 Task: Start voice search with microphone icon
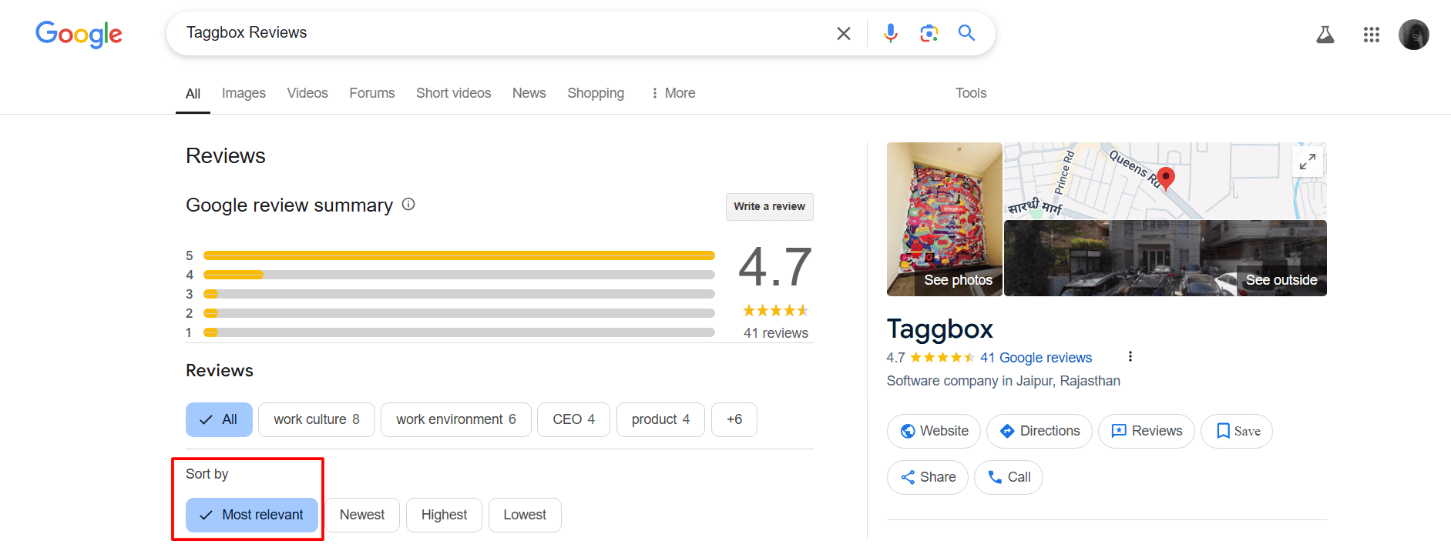point(890,33)
